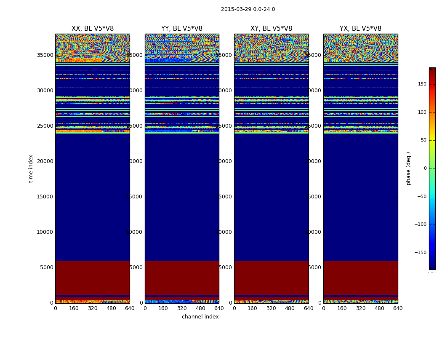Click the "phase (deg.)" colorbar label

[x=408, y=168]
